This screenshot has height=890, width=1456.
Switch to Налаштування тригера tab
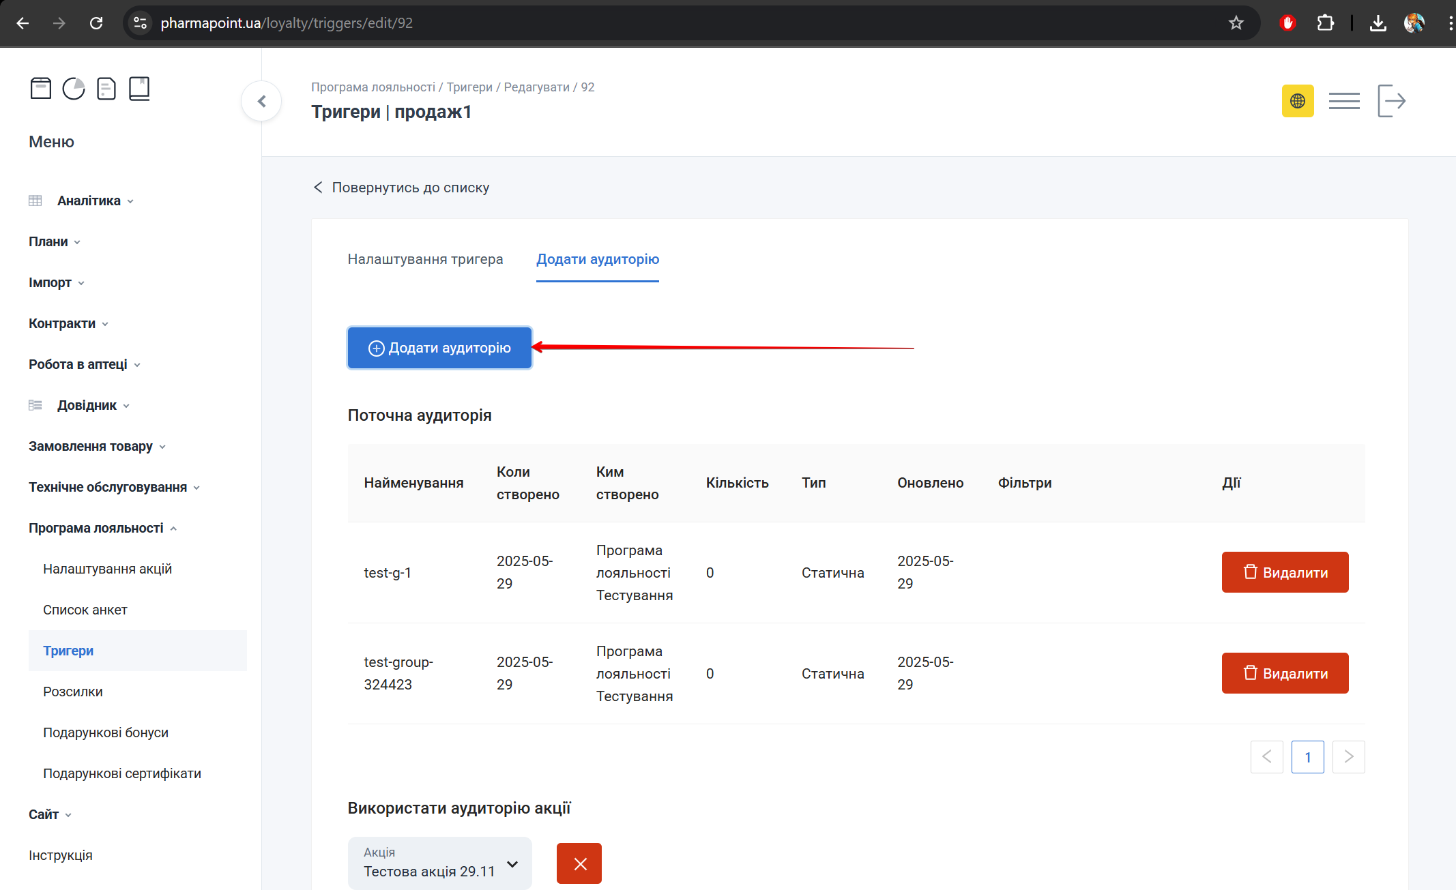pyautogui.click(x=425, y=259)
